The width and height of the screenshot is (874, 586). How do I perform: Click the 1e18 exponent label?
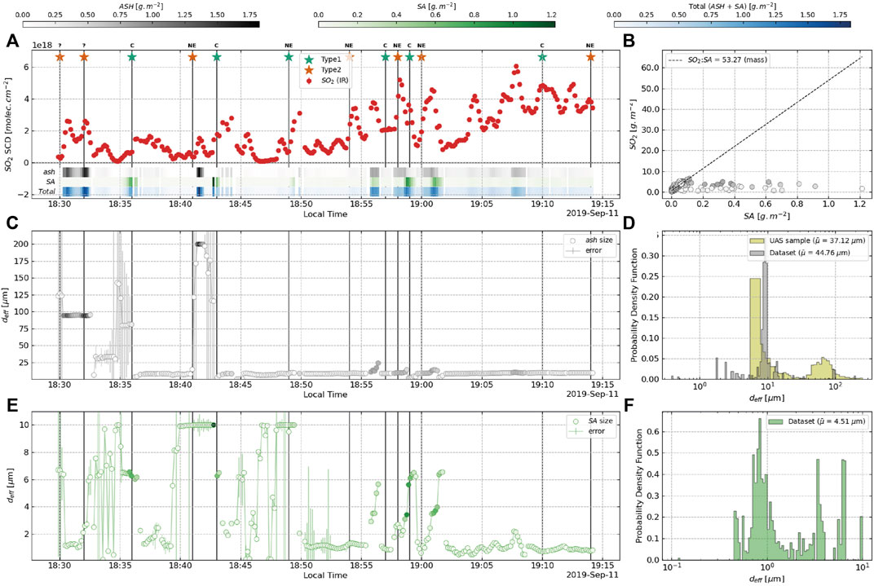point(41,45)
